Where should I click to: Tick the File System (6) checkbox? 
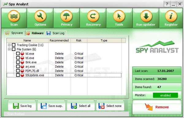pyautogui.click(x=14, y=49)
